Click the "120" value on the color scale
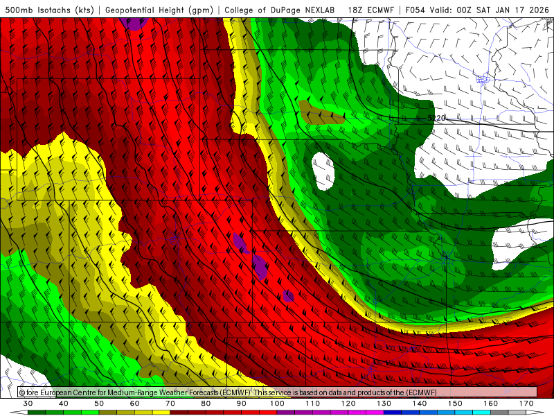 [x=349, y=404]
